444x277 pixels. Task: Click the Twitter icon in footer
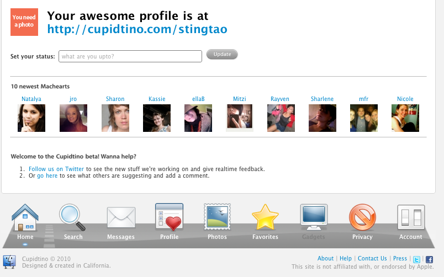416,259
